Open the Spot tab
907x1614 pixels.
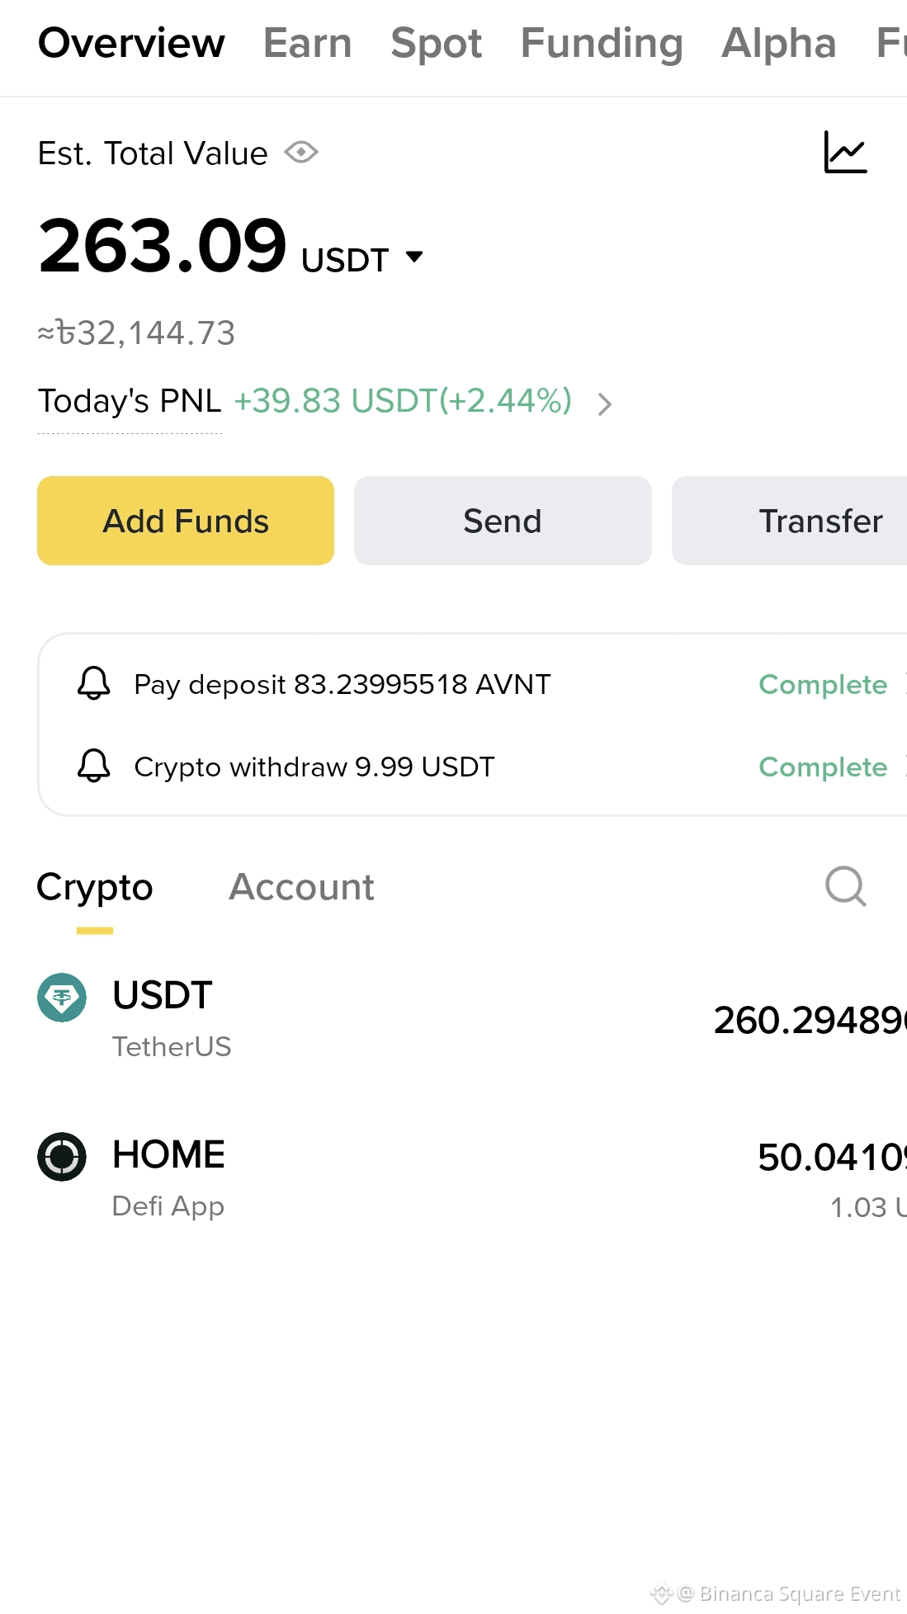[437, 43]
